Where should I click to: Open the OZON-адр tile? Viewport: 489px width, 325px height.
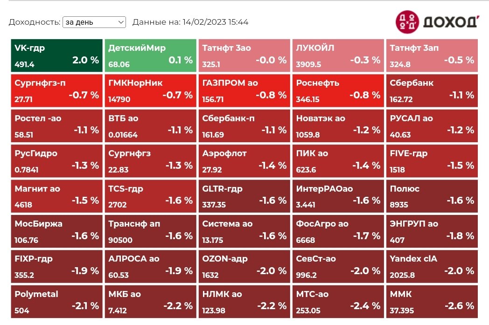[244, 266]
